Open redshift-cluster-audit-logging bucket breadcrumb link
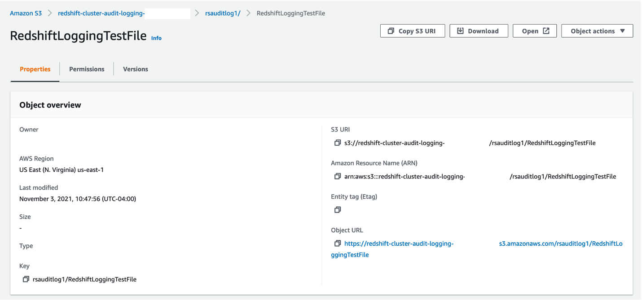 coord(101,13)
